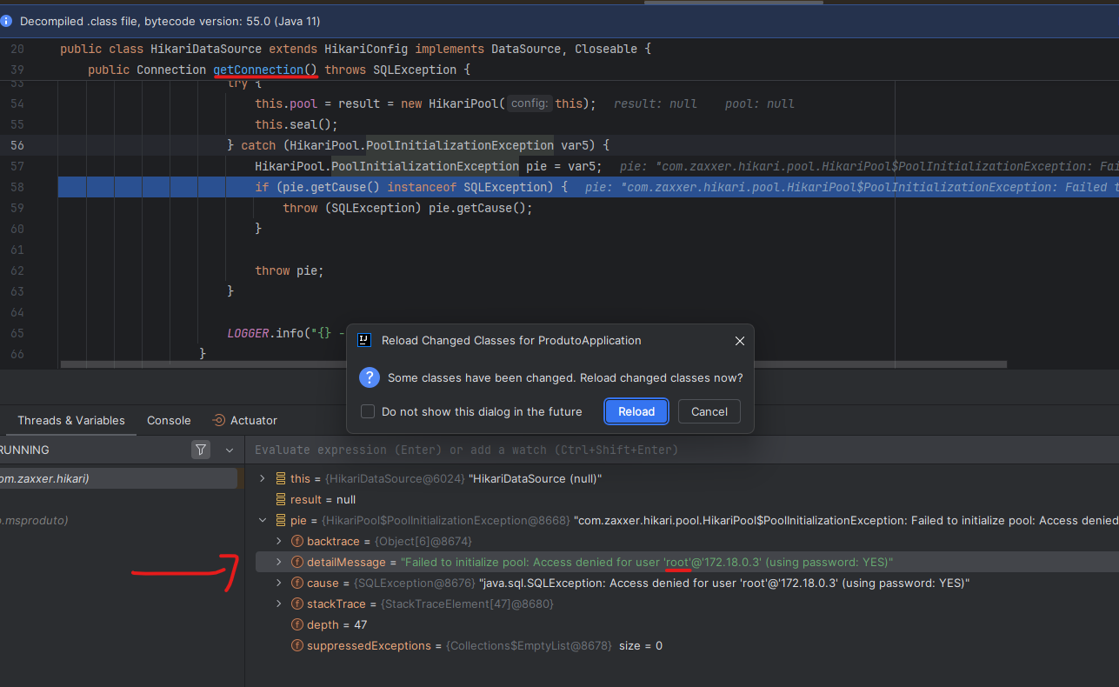
Task: Open the dropdown chevron next to the filter icon
Action: [x=230, y=450]
